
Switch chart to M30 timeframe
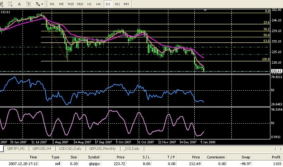coord(80,4)
